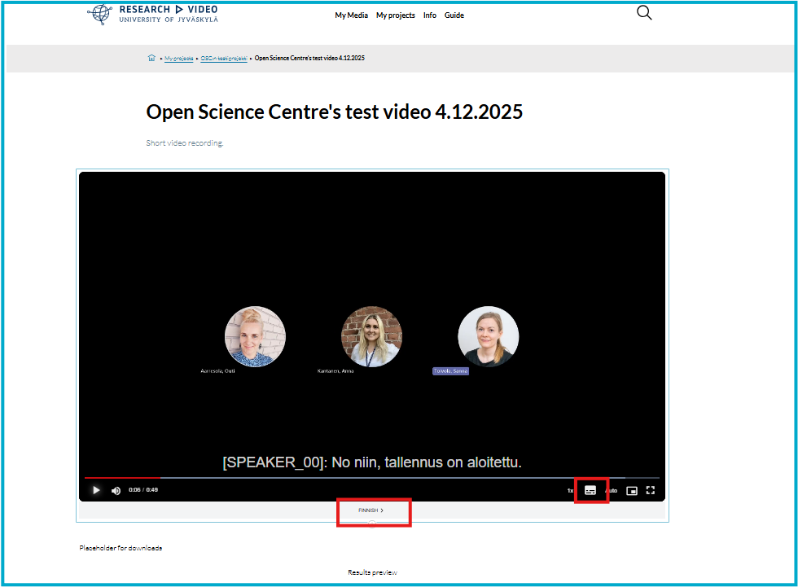Open the search magnifier icon
Viewport: 798px width, 587px height.
click(x=644, y=13)
